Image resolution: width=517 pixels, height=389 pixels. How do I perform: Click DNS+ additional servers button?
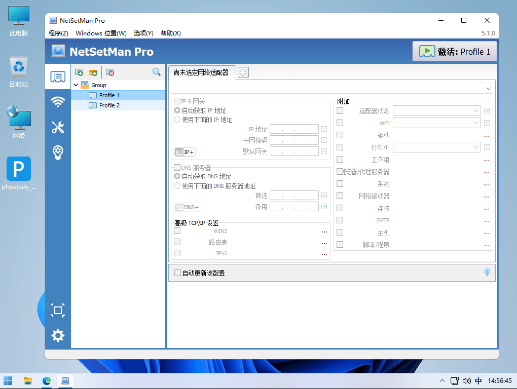pyautogui.click(x=187, y=207)
